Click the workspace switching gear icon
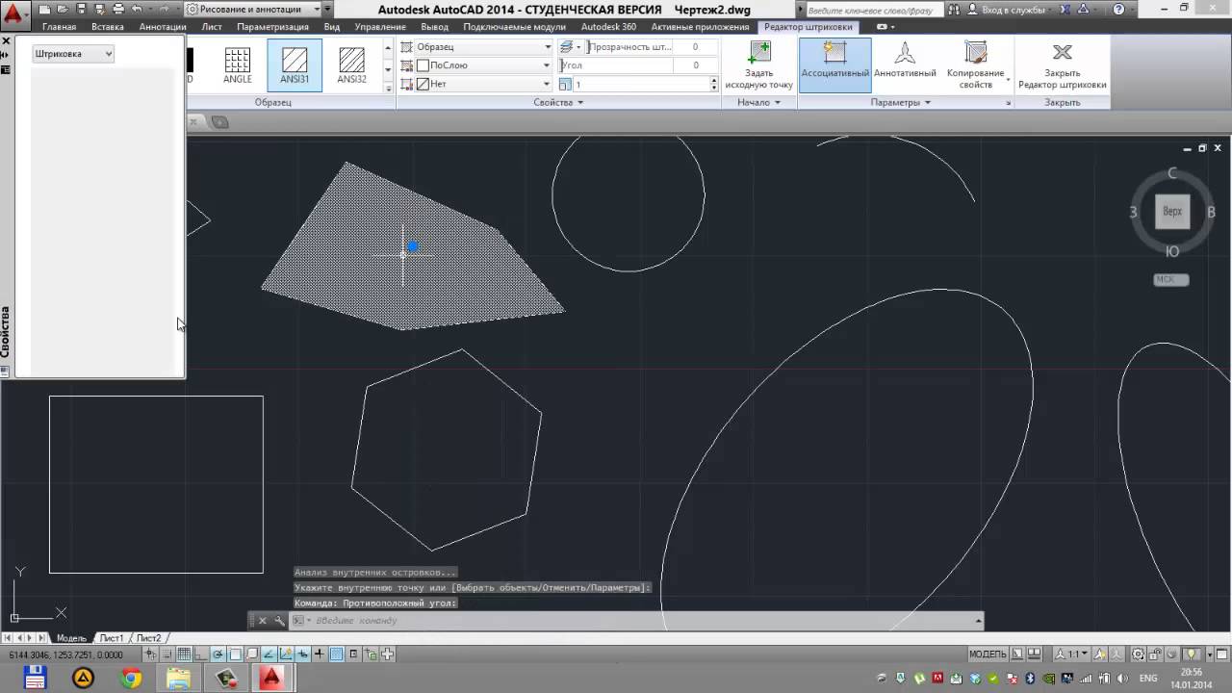The image size is (1232, 693). [x=1140, y=654]
